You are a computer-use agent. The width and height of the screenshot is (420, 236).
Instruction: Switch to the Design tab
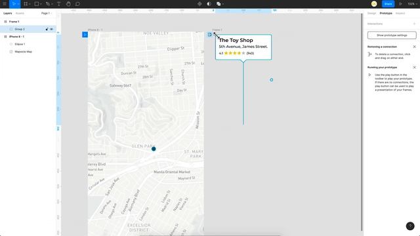coord(371,13)
